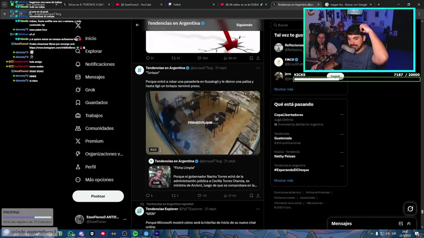Open the #EsperandoElCheque trend

(x=291, y=170)
